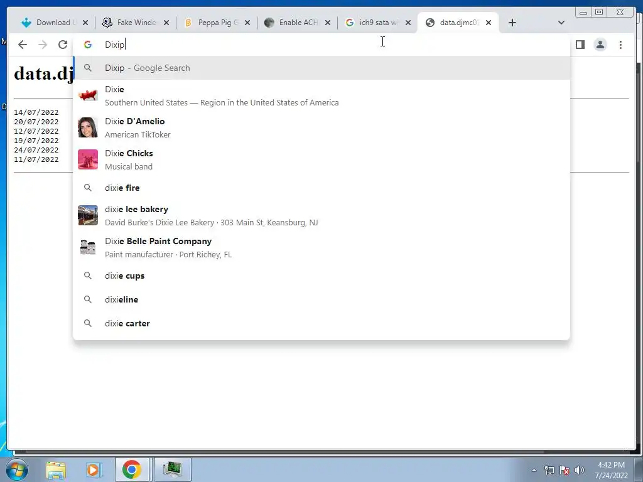The image size is (643, 482).
Task: Click the address bar containing Dixip
Action: click(321, 45)
